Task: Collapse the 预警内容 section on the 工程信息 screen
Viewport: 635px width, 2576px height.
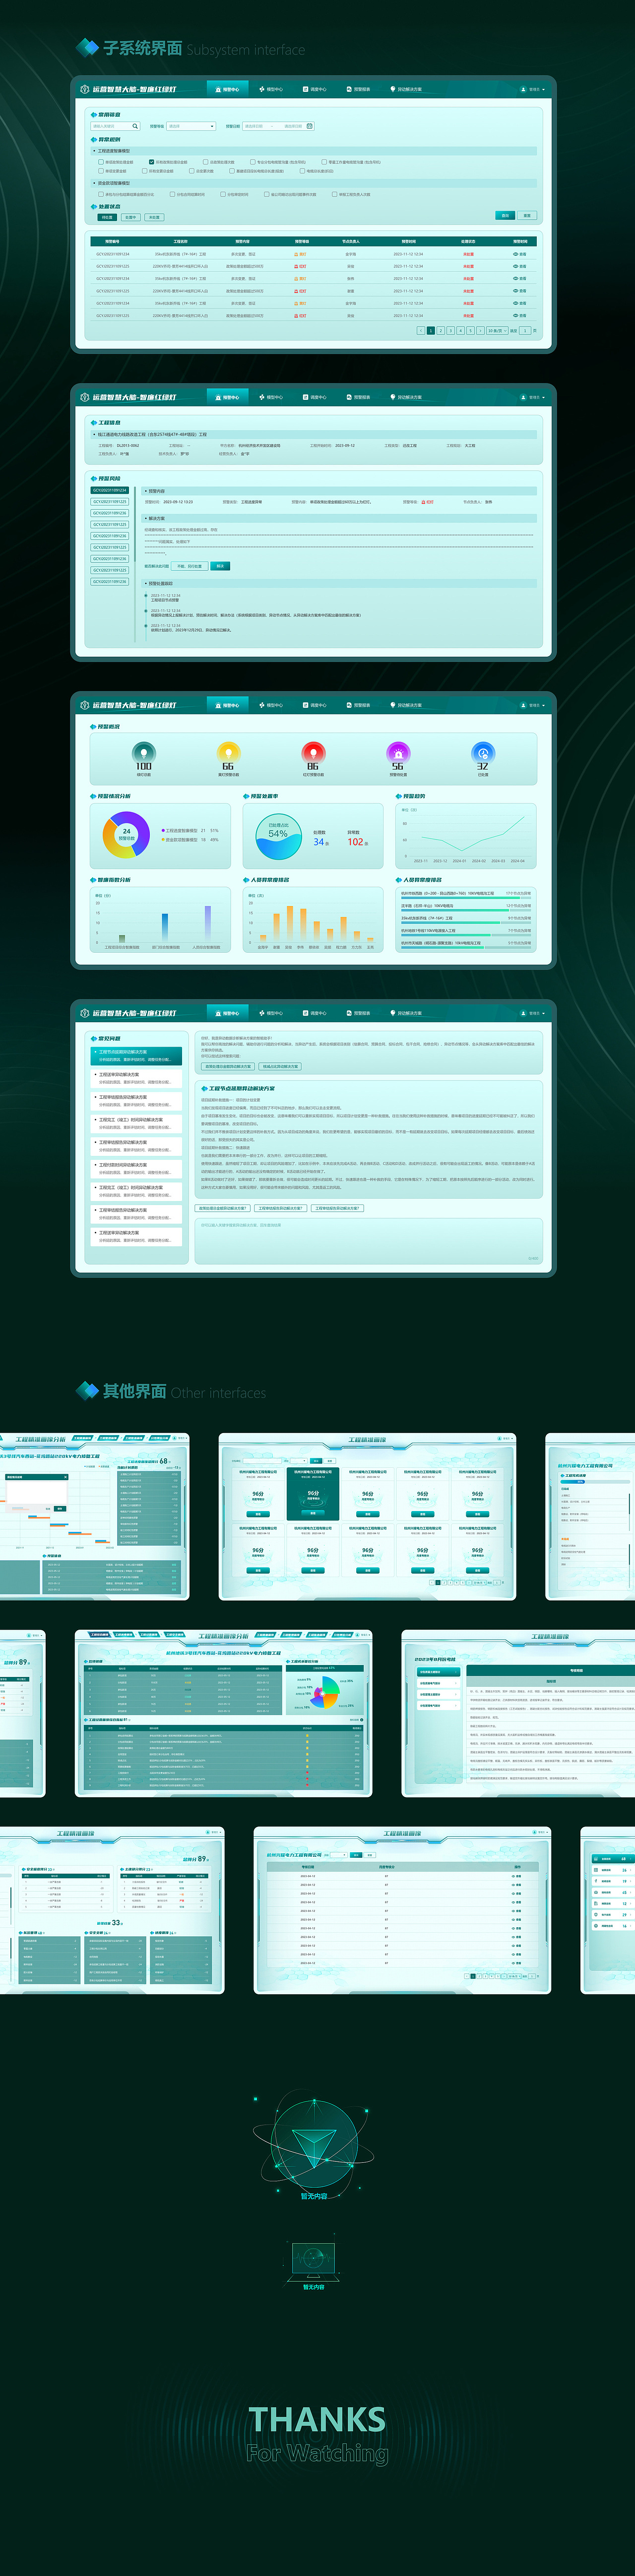Action: pos(146,491)
